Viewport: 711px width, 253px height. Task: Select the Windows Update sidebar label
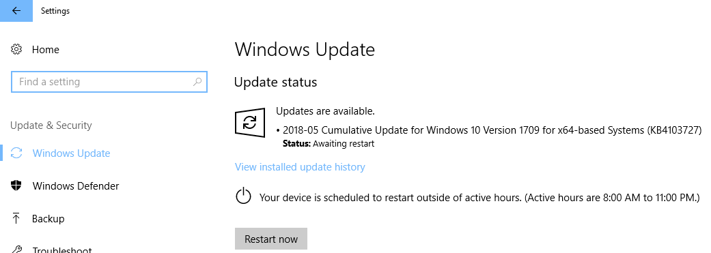(71, 153)
